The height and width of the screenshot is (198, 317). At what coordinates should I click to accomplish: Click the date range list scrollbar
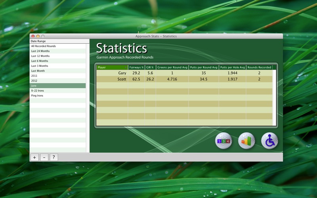click(x=88, y=98)
